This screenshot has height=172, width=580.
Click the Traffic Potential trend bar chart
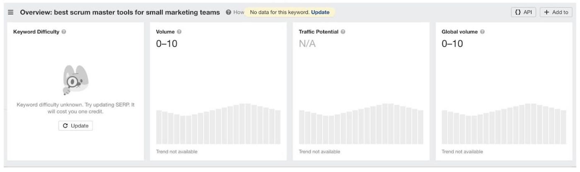(x=361, y=124)
